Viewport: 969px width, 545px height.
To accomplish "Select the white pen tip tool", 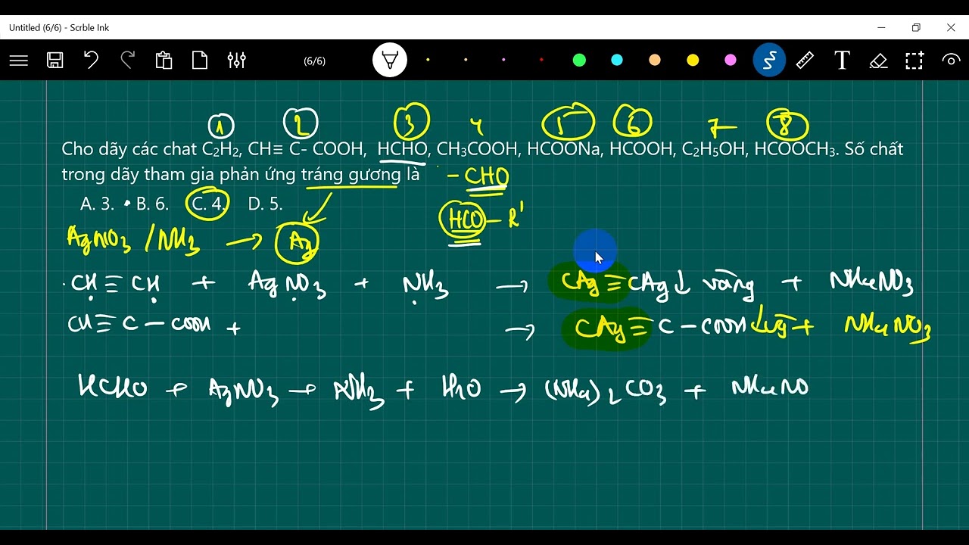I will point(390,61).
